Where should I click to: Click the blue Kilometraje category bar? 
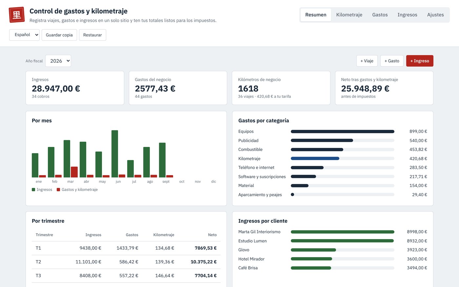tap(315, 158)
